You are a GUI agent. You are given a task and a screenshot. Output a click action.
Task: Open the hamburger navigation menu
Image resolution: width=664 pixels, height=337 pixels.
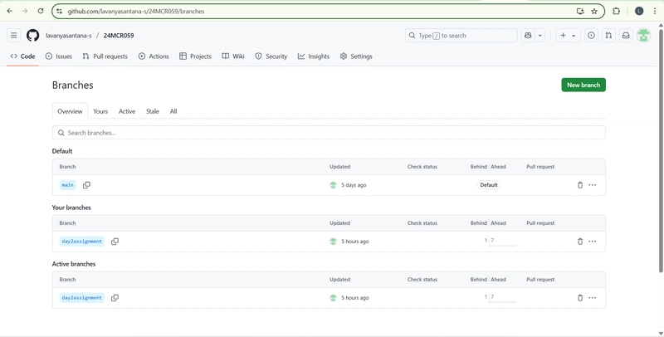[x=13, y=36]
